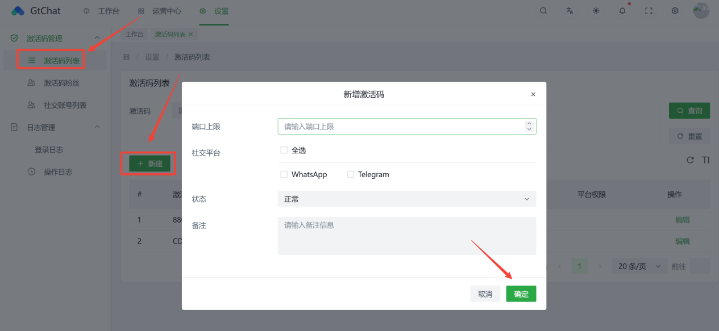
Task: Open the notifications bell icon
Action: coord(622,11)
